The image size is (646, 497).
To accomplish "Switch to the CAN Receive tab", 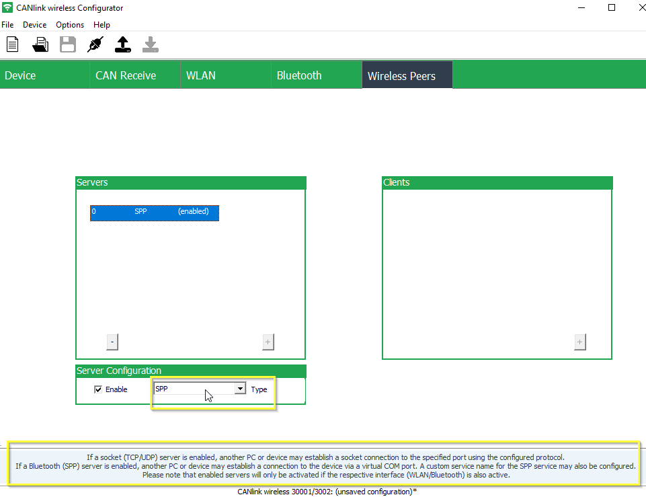I will tap(125, 75).
